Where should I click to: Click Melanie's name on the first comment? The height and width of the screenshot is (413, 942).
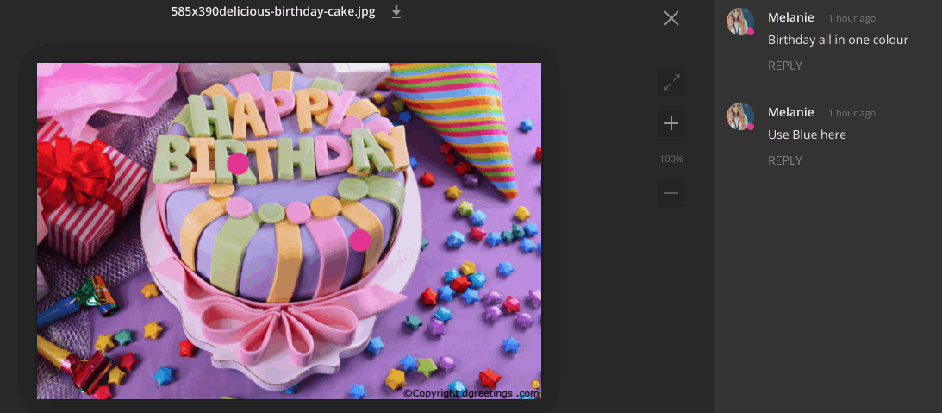[x=790, y=17]
